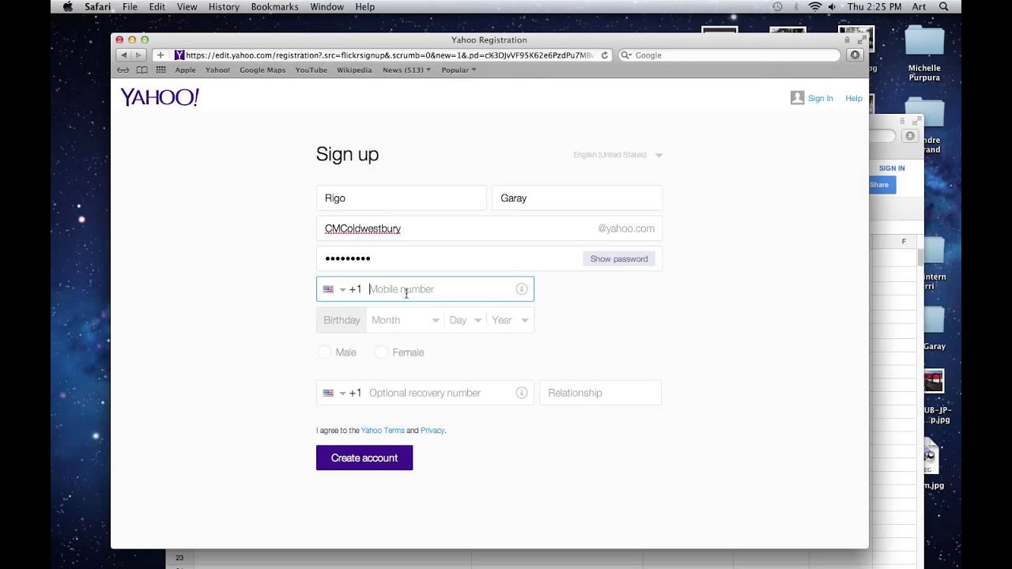Show bookmarks with the open book icon

[x=142, y=70]
